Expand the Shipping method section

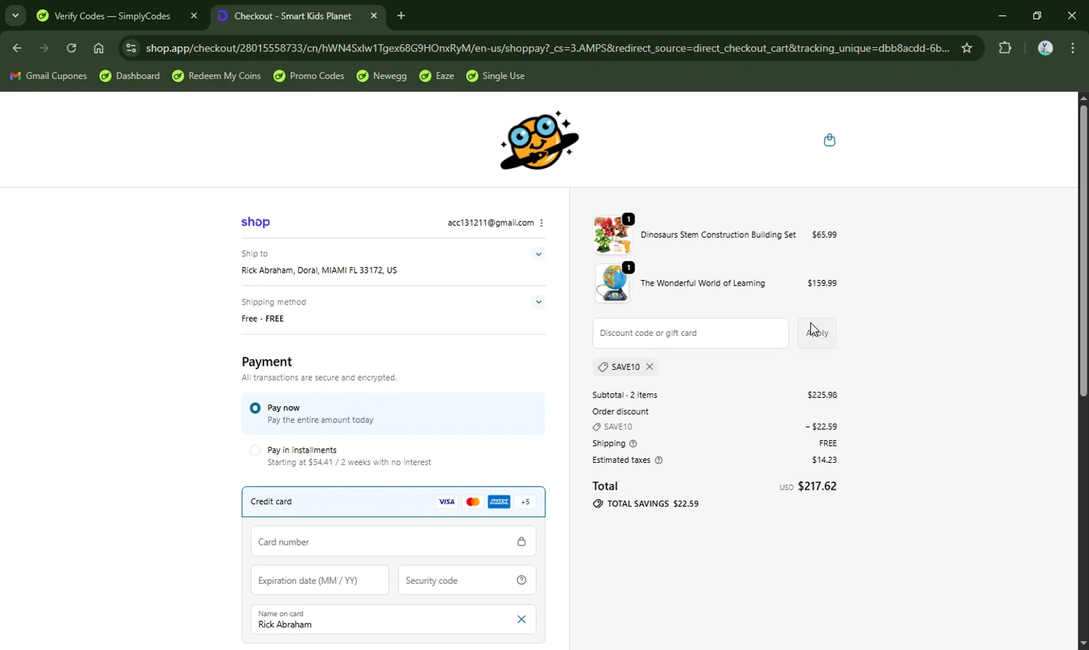click(x=538, y=302)
